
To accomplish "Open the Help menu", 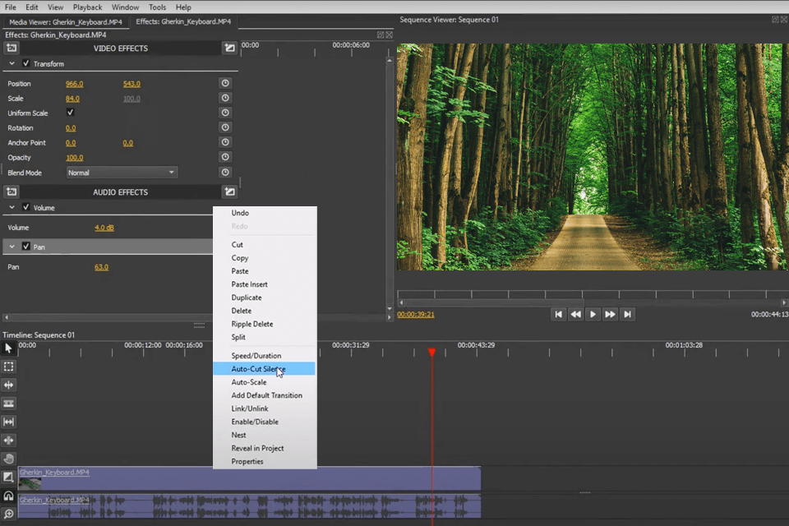I will point(183,7).
